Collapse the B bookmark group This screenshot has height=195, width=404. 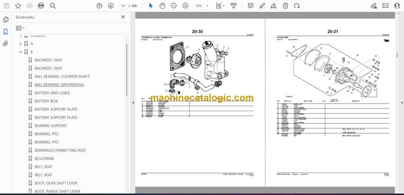click(21, 52)
